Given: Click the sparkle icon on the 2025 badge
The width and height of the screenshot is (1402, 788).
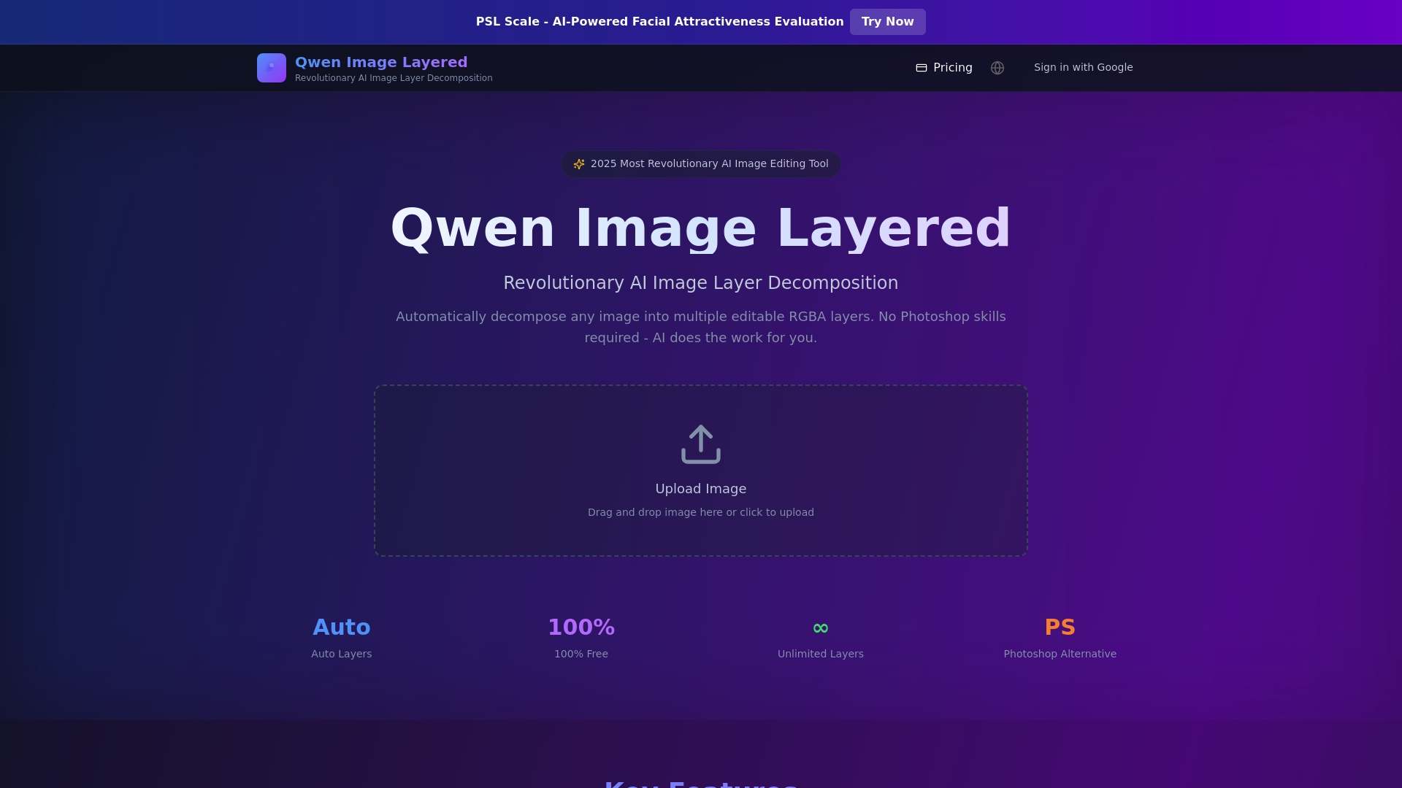Looking at the screenshot, I should 579,164.
